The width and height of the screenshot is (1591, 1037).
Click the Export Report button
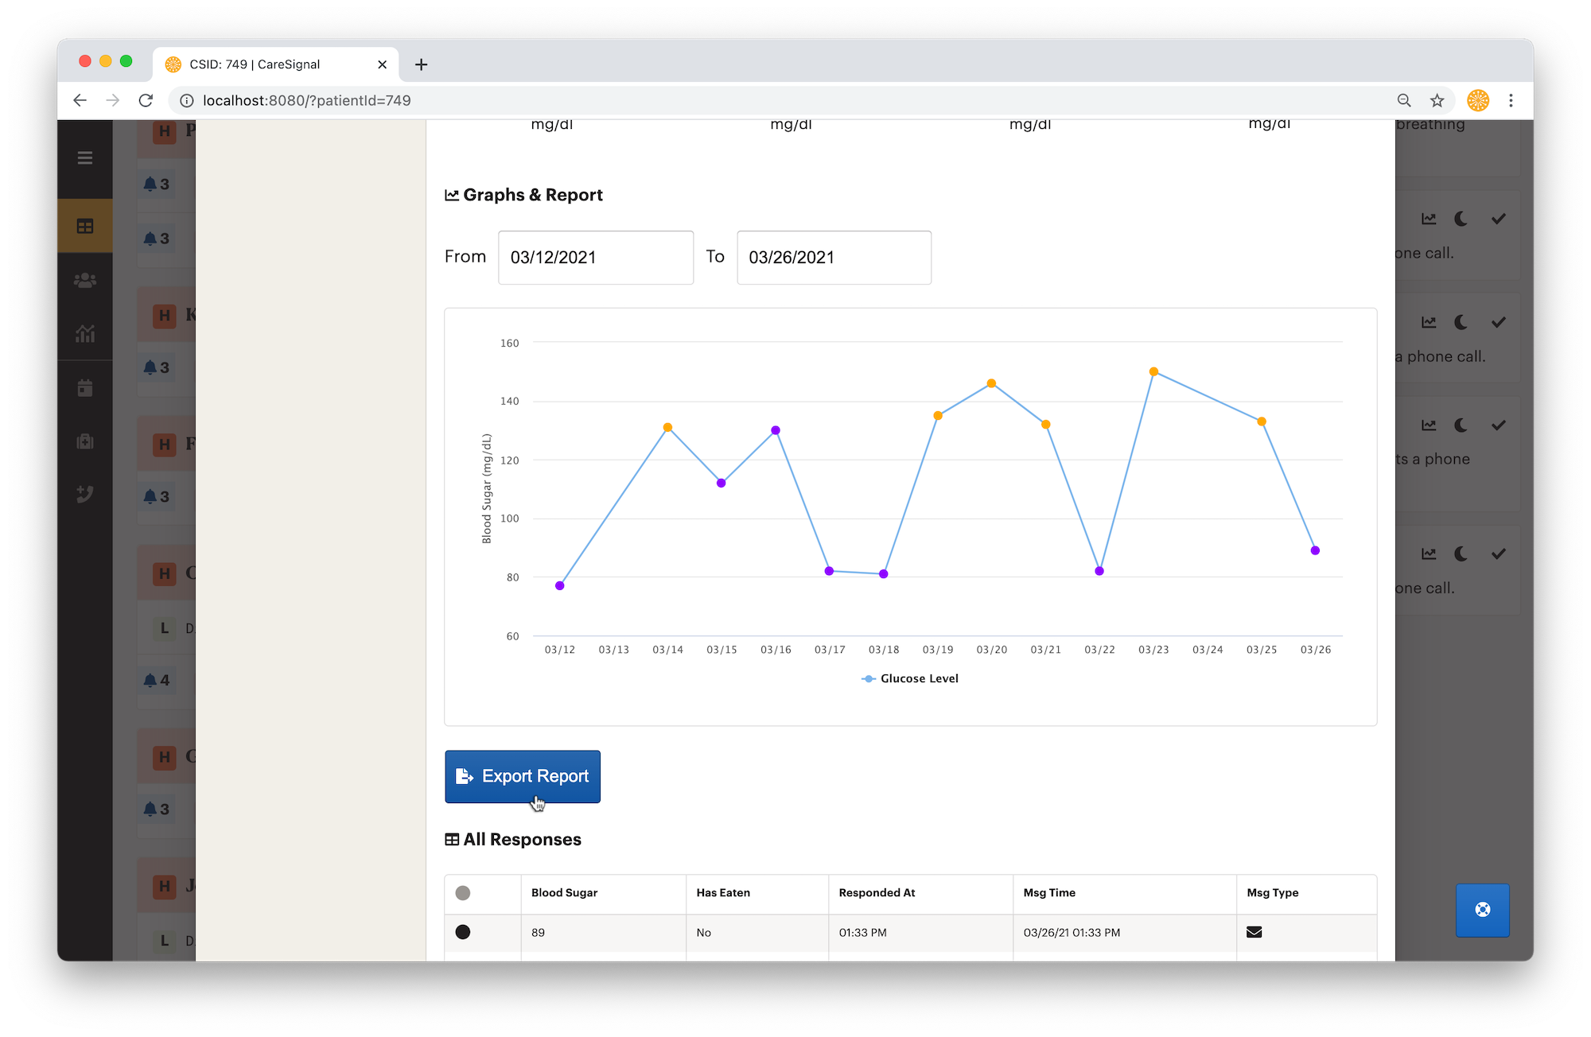click(x=523, y=776)
